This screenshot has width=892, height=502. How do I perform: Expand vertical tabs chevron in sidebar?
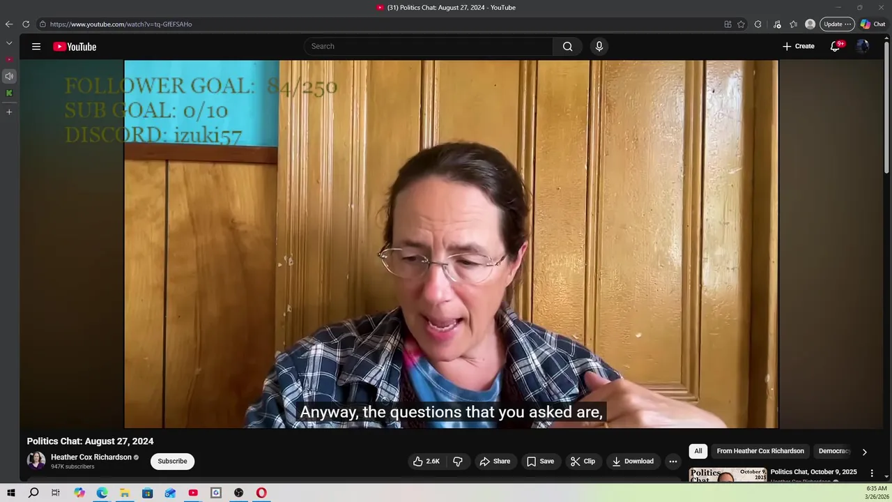(9, 43)
